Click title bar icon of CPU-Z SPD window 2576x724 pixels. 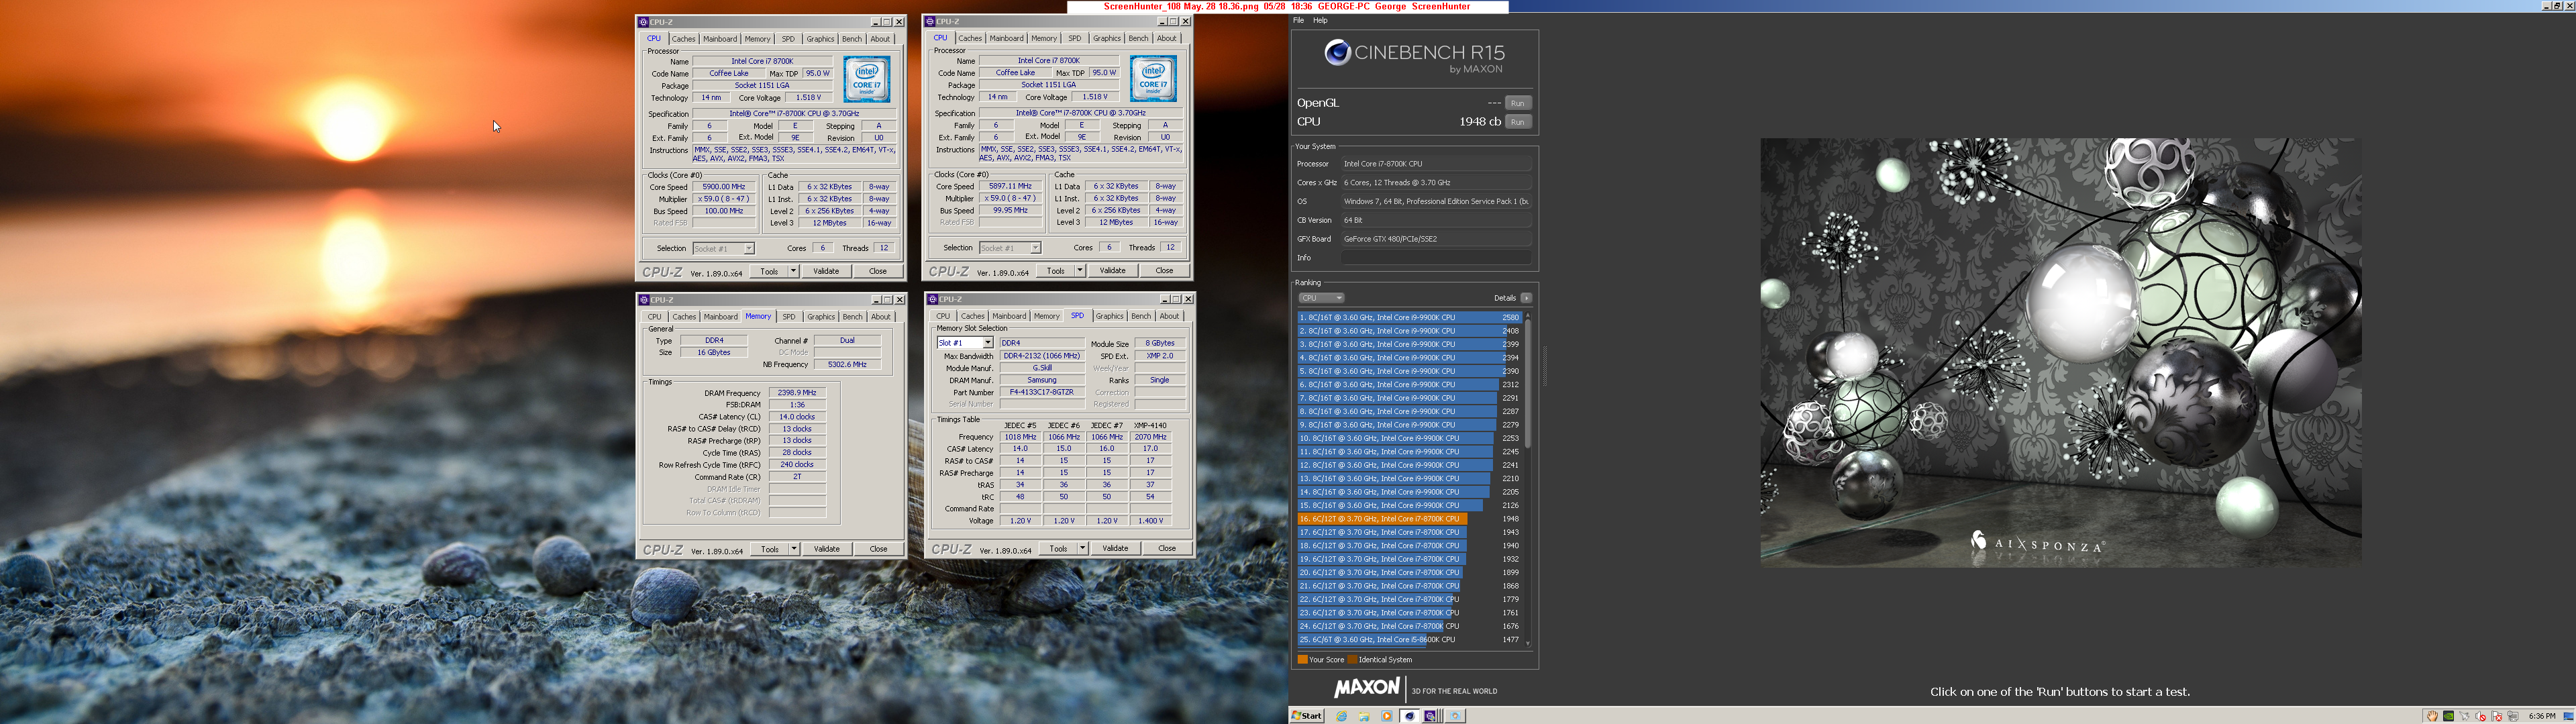pyautogui.click(x=932, y=299)
